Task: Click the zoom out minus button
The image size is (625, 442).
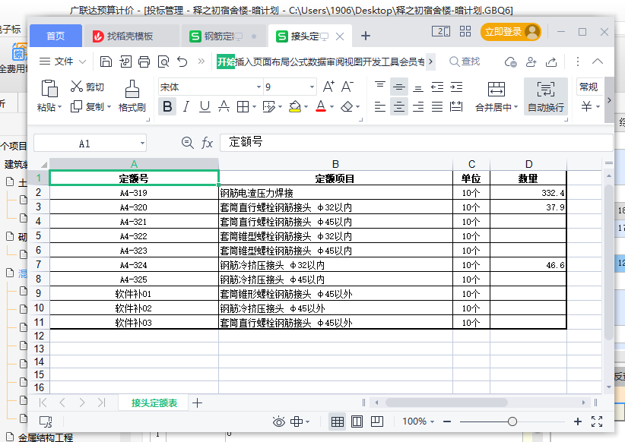Action: pyautogui.click(x=447, y=421)
